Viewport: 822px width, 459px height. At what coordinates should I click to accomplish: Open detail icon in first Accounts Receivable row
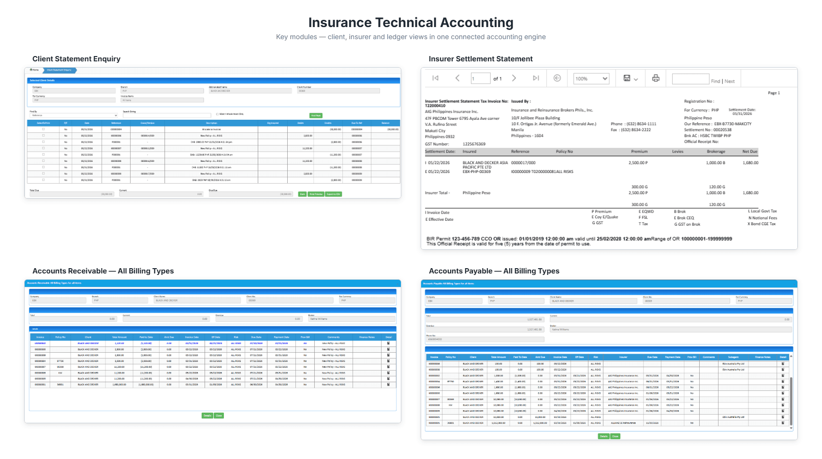pos(388,343)
